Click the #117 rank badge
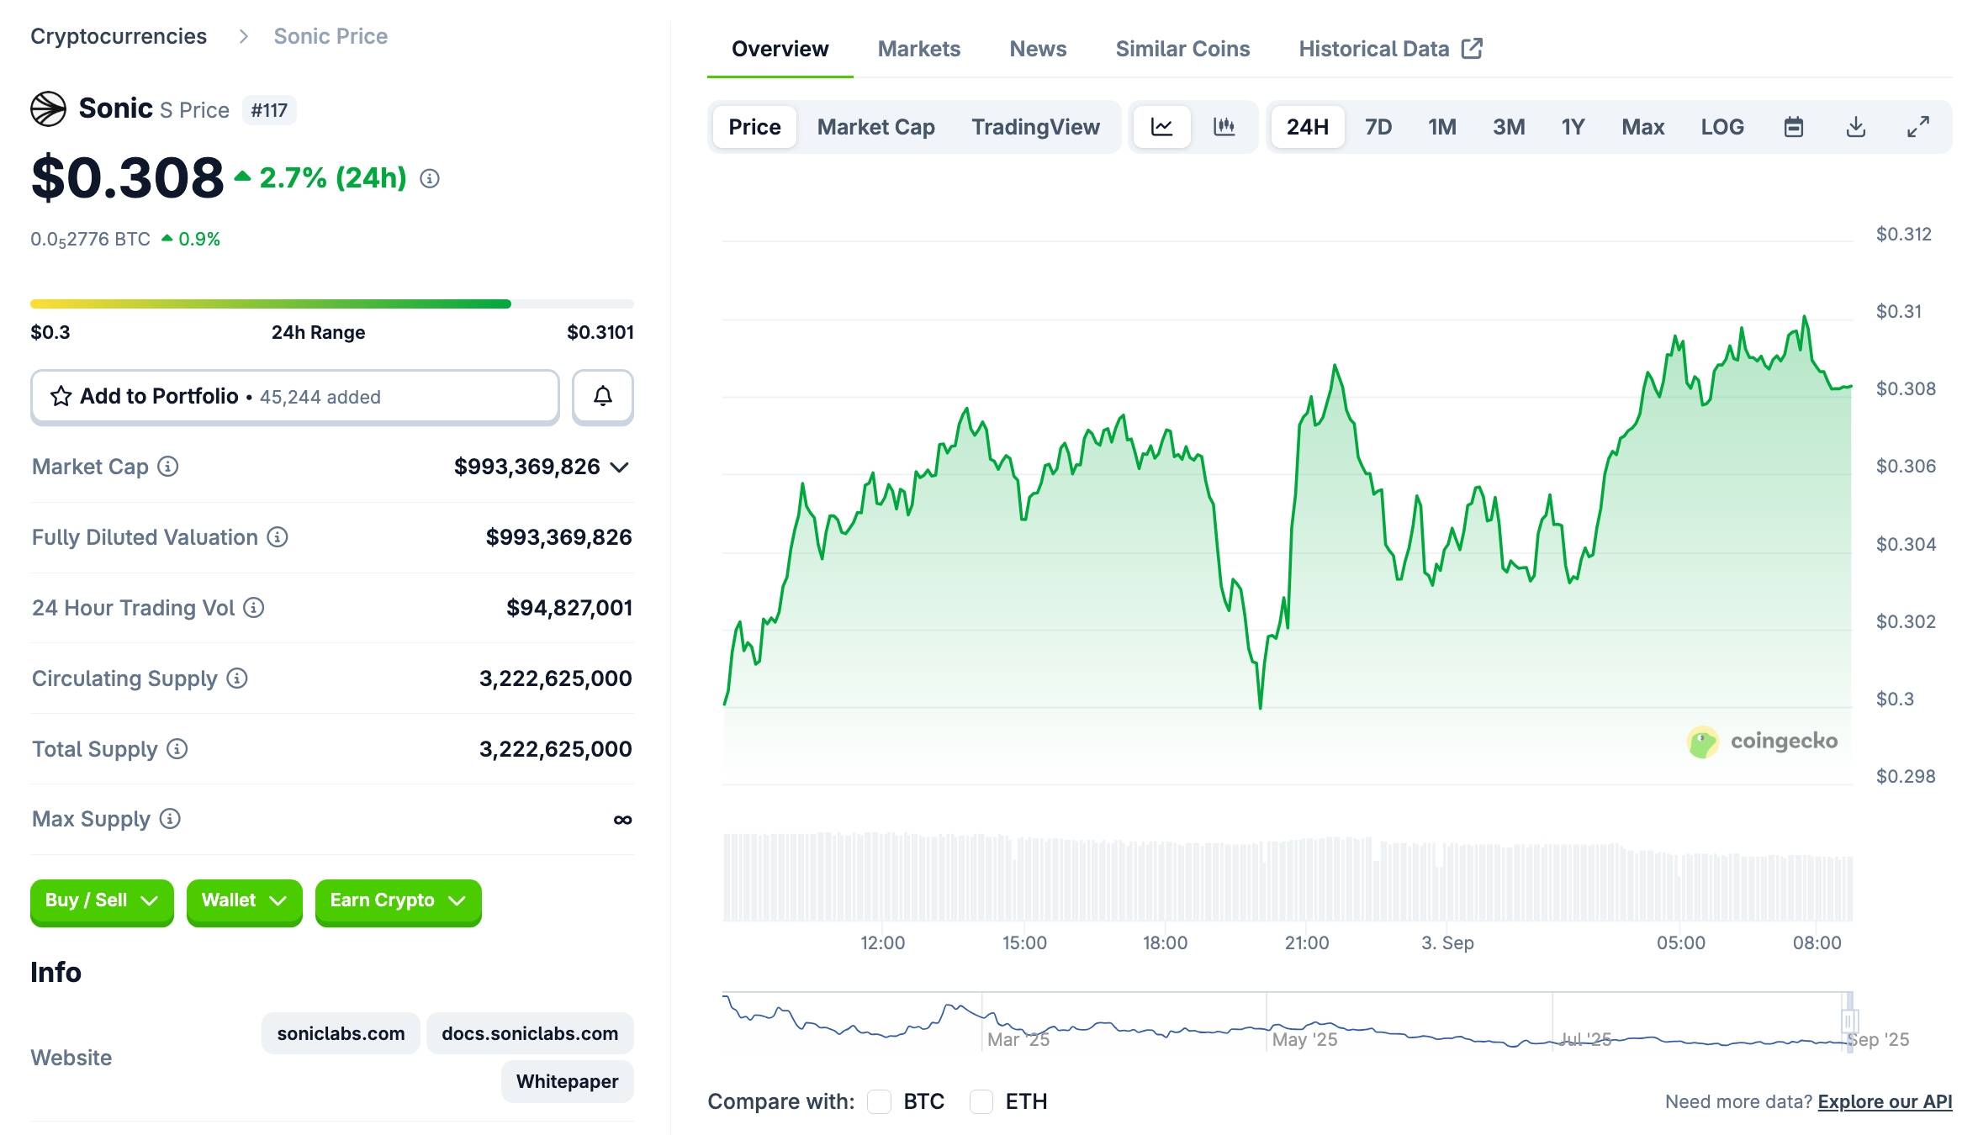1978x1135 pixels. tap(269, 110)
